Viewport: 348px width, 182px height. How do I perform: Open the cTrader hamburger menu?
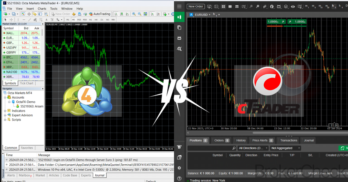(x=179, y=6)
